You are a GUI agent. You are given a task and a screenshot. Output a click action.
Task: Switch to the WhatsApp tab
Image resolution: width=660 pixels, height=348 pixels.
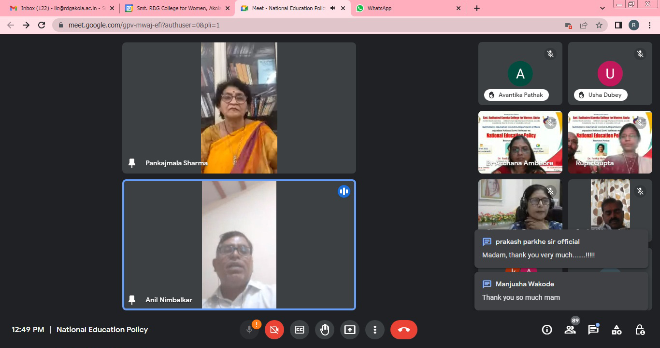point(406,8)
